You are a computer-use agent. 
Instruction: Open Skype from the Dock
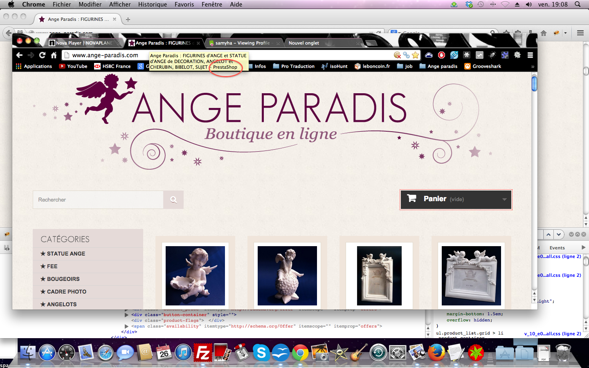point(261,352)
